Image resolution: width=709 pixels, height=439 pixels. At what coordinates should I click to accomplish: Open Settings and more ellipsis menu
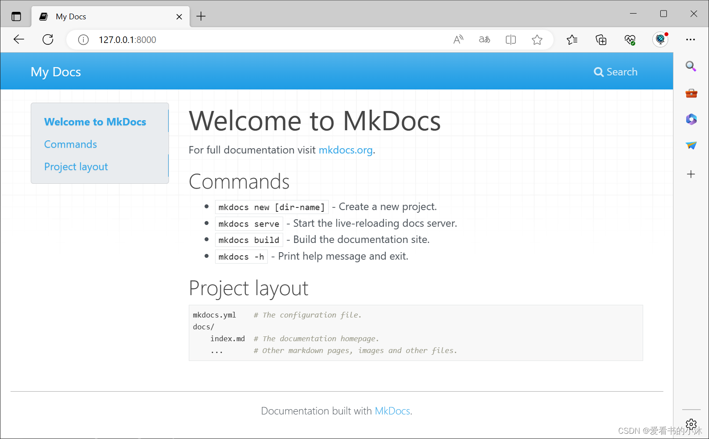click(691, 39)
